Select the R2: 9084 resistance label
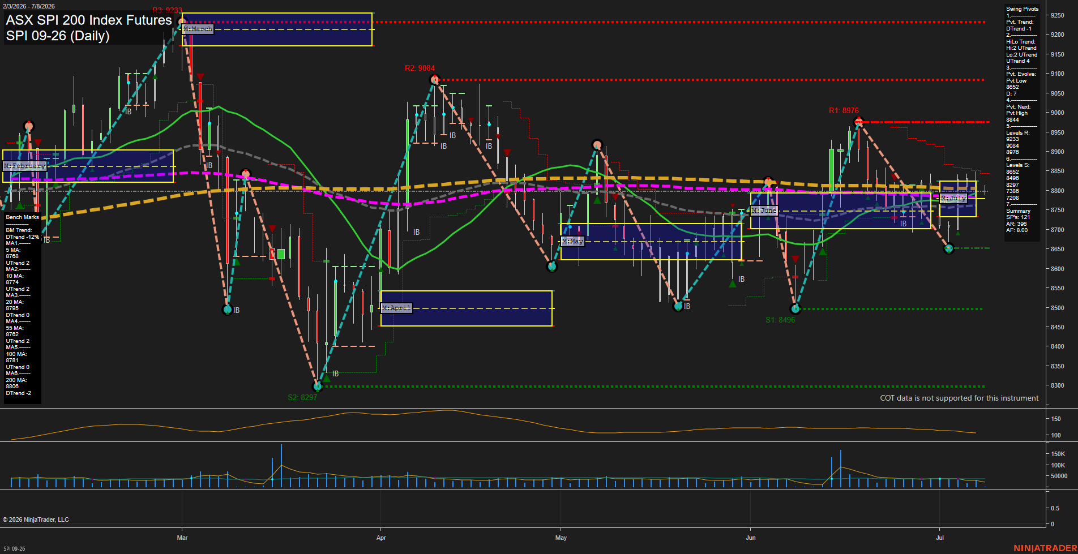The image size is (1078, 554). [x=420, y=68]
